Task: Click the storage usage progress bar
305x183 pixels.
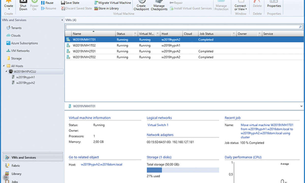Action: 183,170
